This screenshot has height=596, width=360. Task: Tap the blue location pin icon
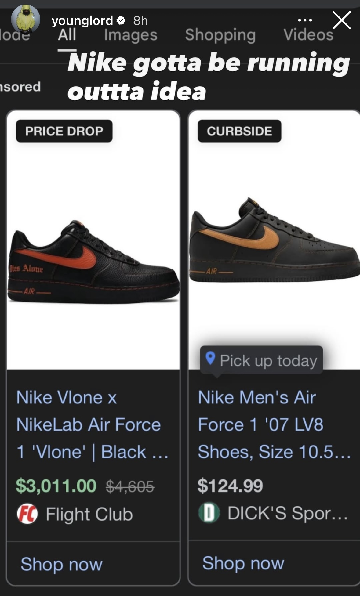coord(210,358)
